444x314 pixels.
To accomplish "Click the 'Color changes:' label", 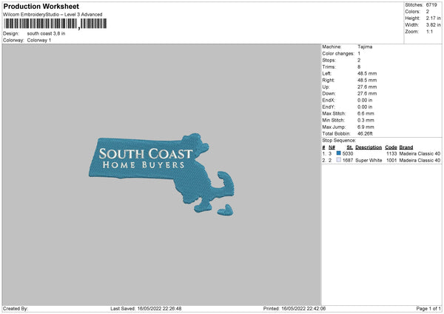I will [338, 53].
